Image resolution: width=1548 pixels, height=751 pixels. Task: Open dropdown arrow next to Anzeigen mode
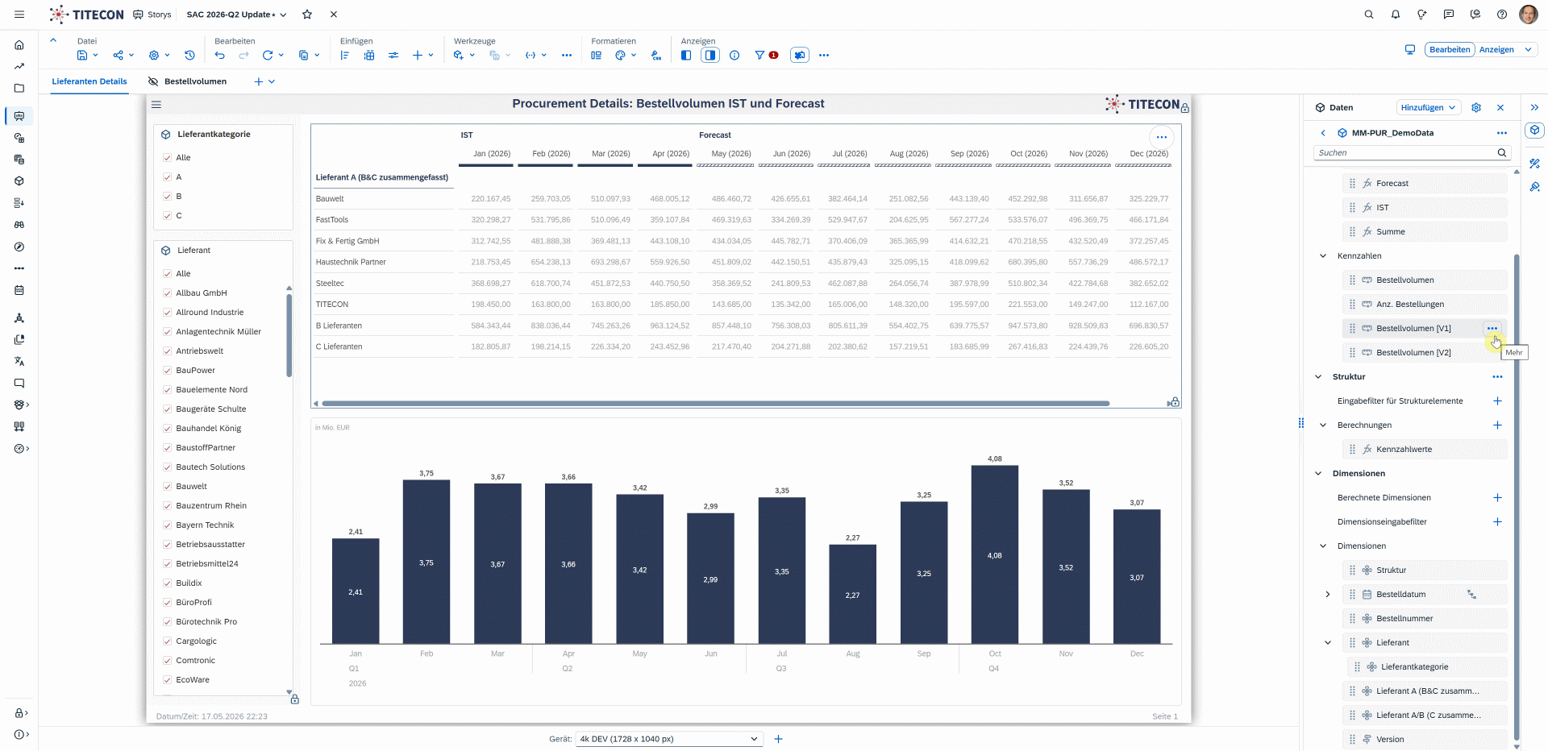1528,49
